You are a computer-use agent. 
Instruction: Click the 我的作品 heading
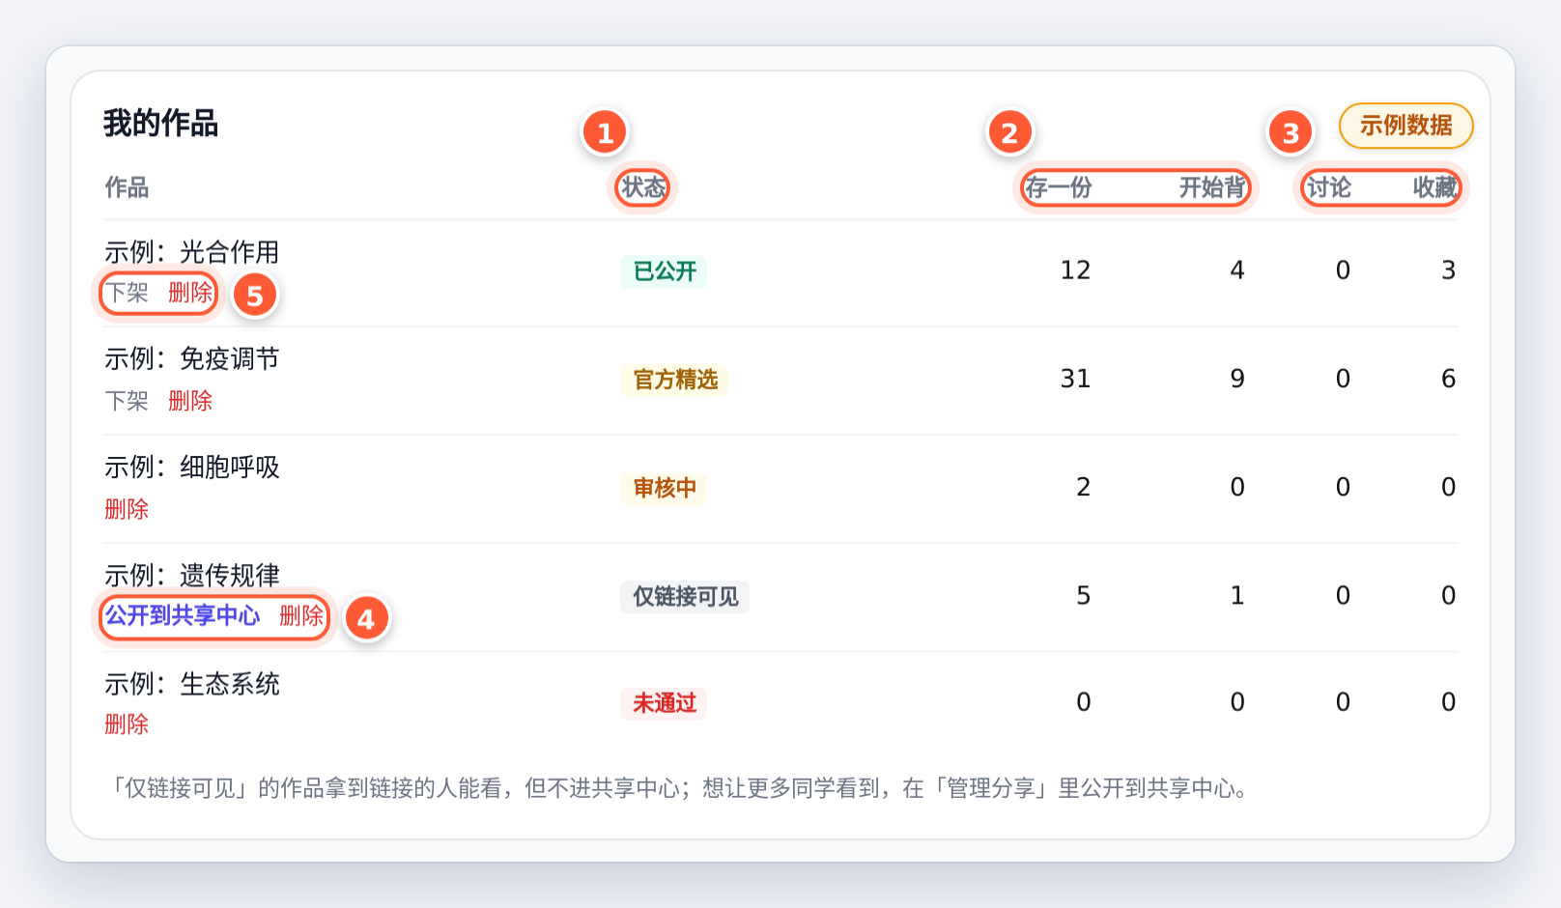click(161, 124)
